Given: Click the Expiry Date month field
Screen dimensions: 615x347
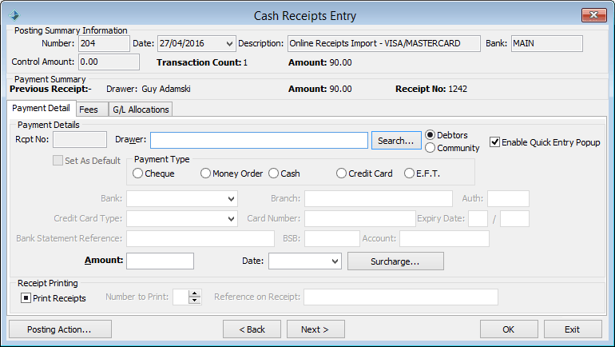Looking at the screenshot, I should click(x=478, y=218).
